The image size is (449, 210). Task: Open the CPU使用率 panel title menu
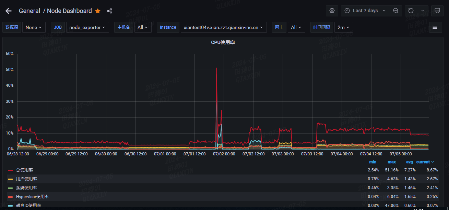tap(223, 42)
